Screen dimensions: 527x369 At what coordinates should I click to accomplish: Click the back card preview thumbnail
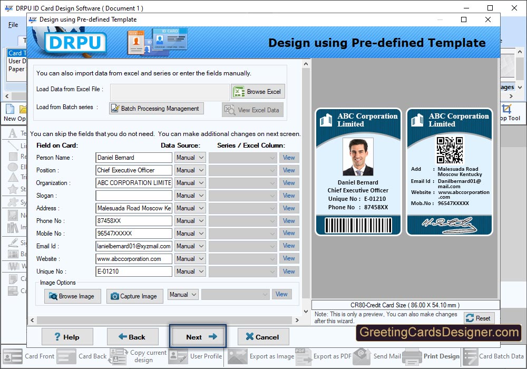point(450,172)
